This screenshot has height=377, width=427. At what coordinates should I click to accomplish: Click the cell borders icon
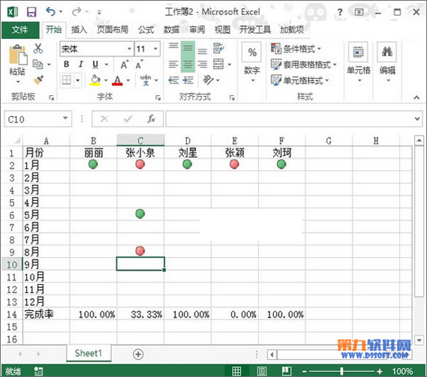pos(67,80)
